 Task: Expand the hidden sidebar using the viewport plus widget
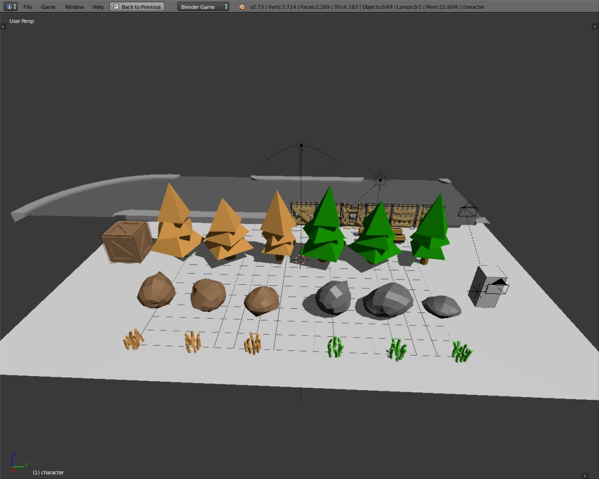click(594, 26)
